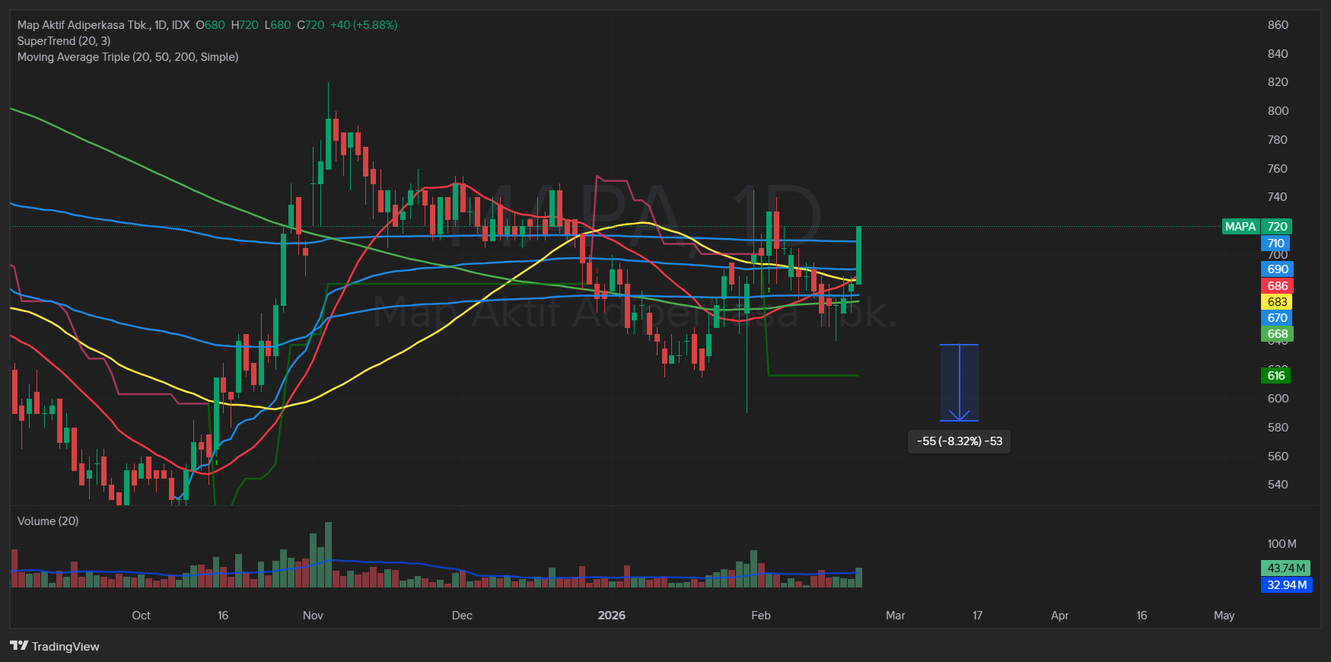Click the high value H720
The image size is (1331, 662).
pyautogui.click(x=244, y=25)
